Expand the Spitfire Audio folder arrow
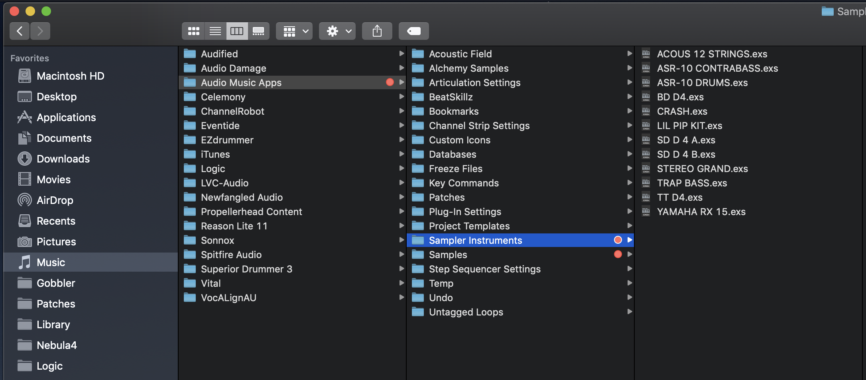Screen dimensions: 866x380 coord(402,255)
